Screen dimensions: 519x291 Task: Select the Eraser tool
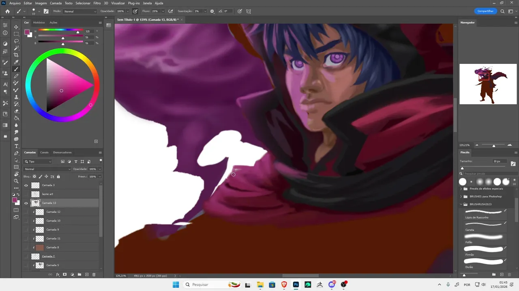(x=16, y=111)
